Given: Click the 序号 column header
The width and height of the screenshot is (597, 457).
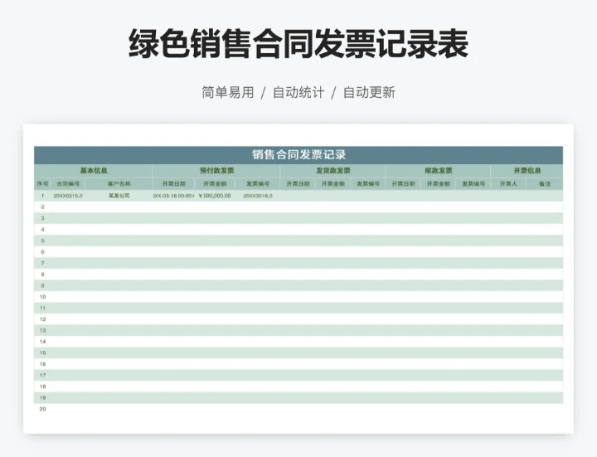Looking at the screenshot, I should click(x=42, y=184).
